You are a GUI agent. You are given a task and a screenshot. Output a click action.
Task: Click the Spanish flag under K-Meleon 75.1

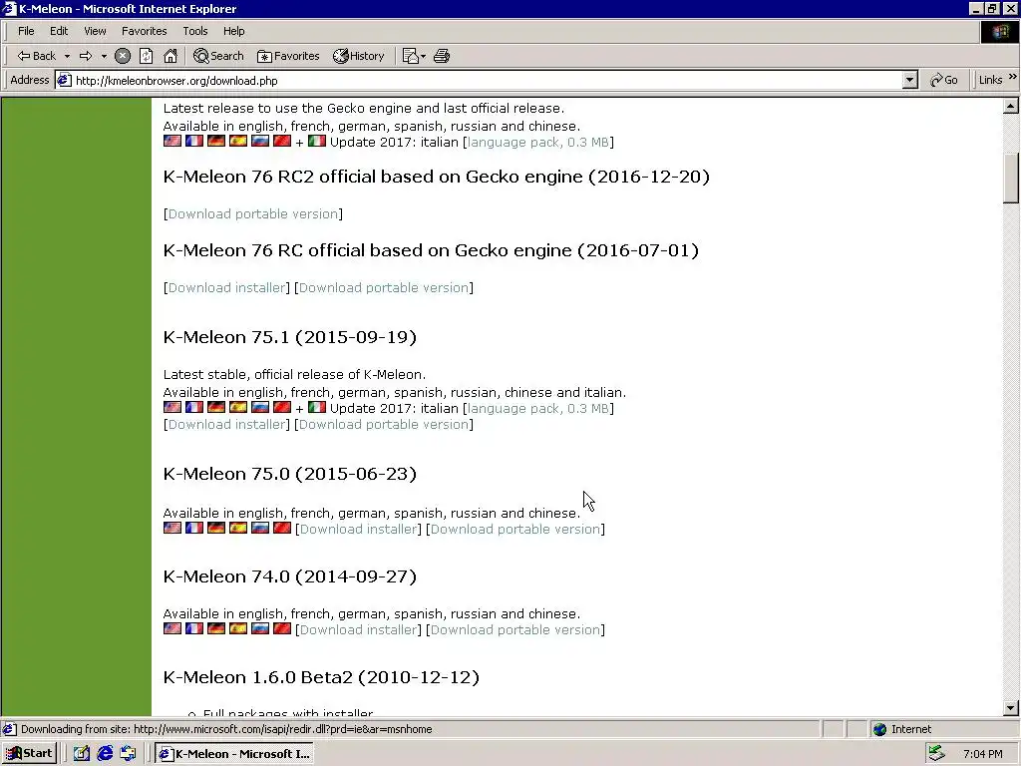pos(238,407)
